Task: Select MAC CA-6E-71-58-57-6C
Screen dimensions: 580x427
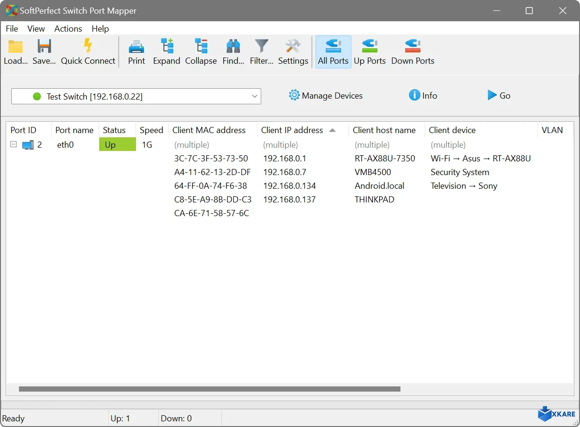Action: (x=212, y=213)
